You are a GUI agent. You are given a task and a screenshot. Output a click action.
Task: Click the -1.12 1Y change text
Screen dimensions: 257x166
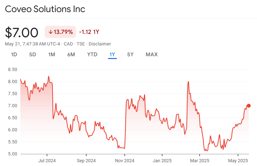tap(89, 32)
